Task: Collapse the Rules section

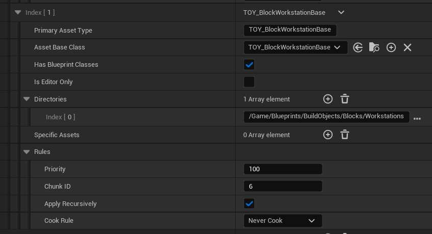Action: click(27, 152)
